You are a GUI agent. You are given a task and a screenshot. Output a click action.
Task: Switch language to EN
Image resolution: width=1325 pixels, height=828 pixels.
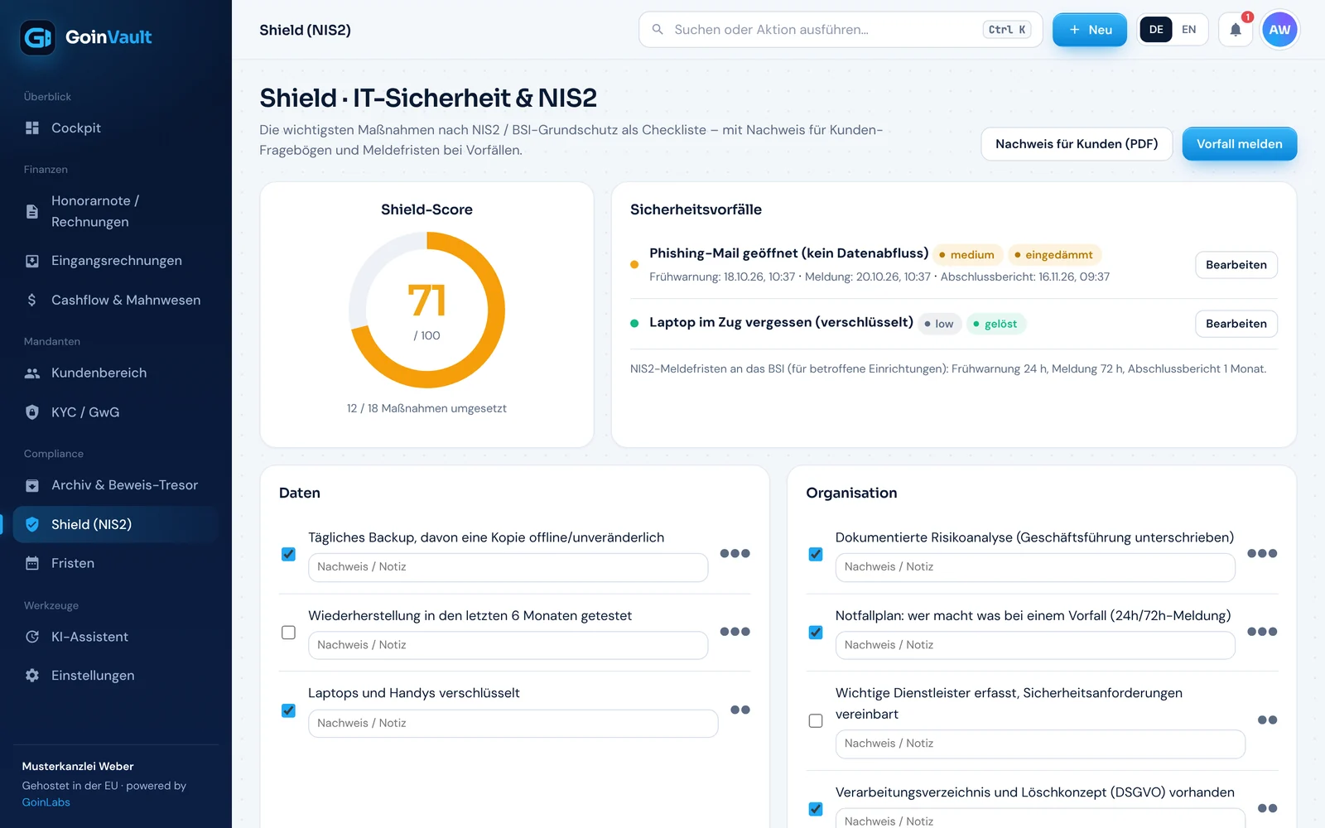click(1189, 30)
